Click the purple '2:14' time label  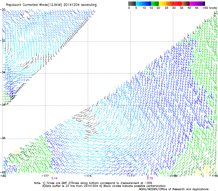pos(54,178)
